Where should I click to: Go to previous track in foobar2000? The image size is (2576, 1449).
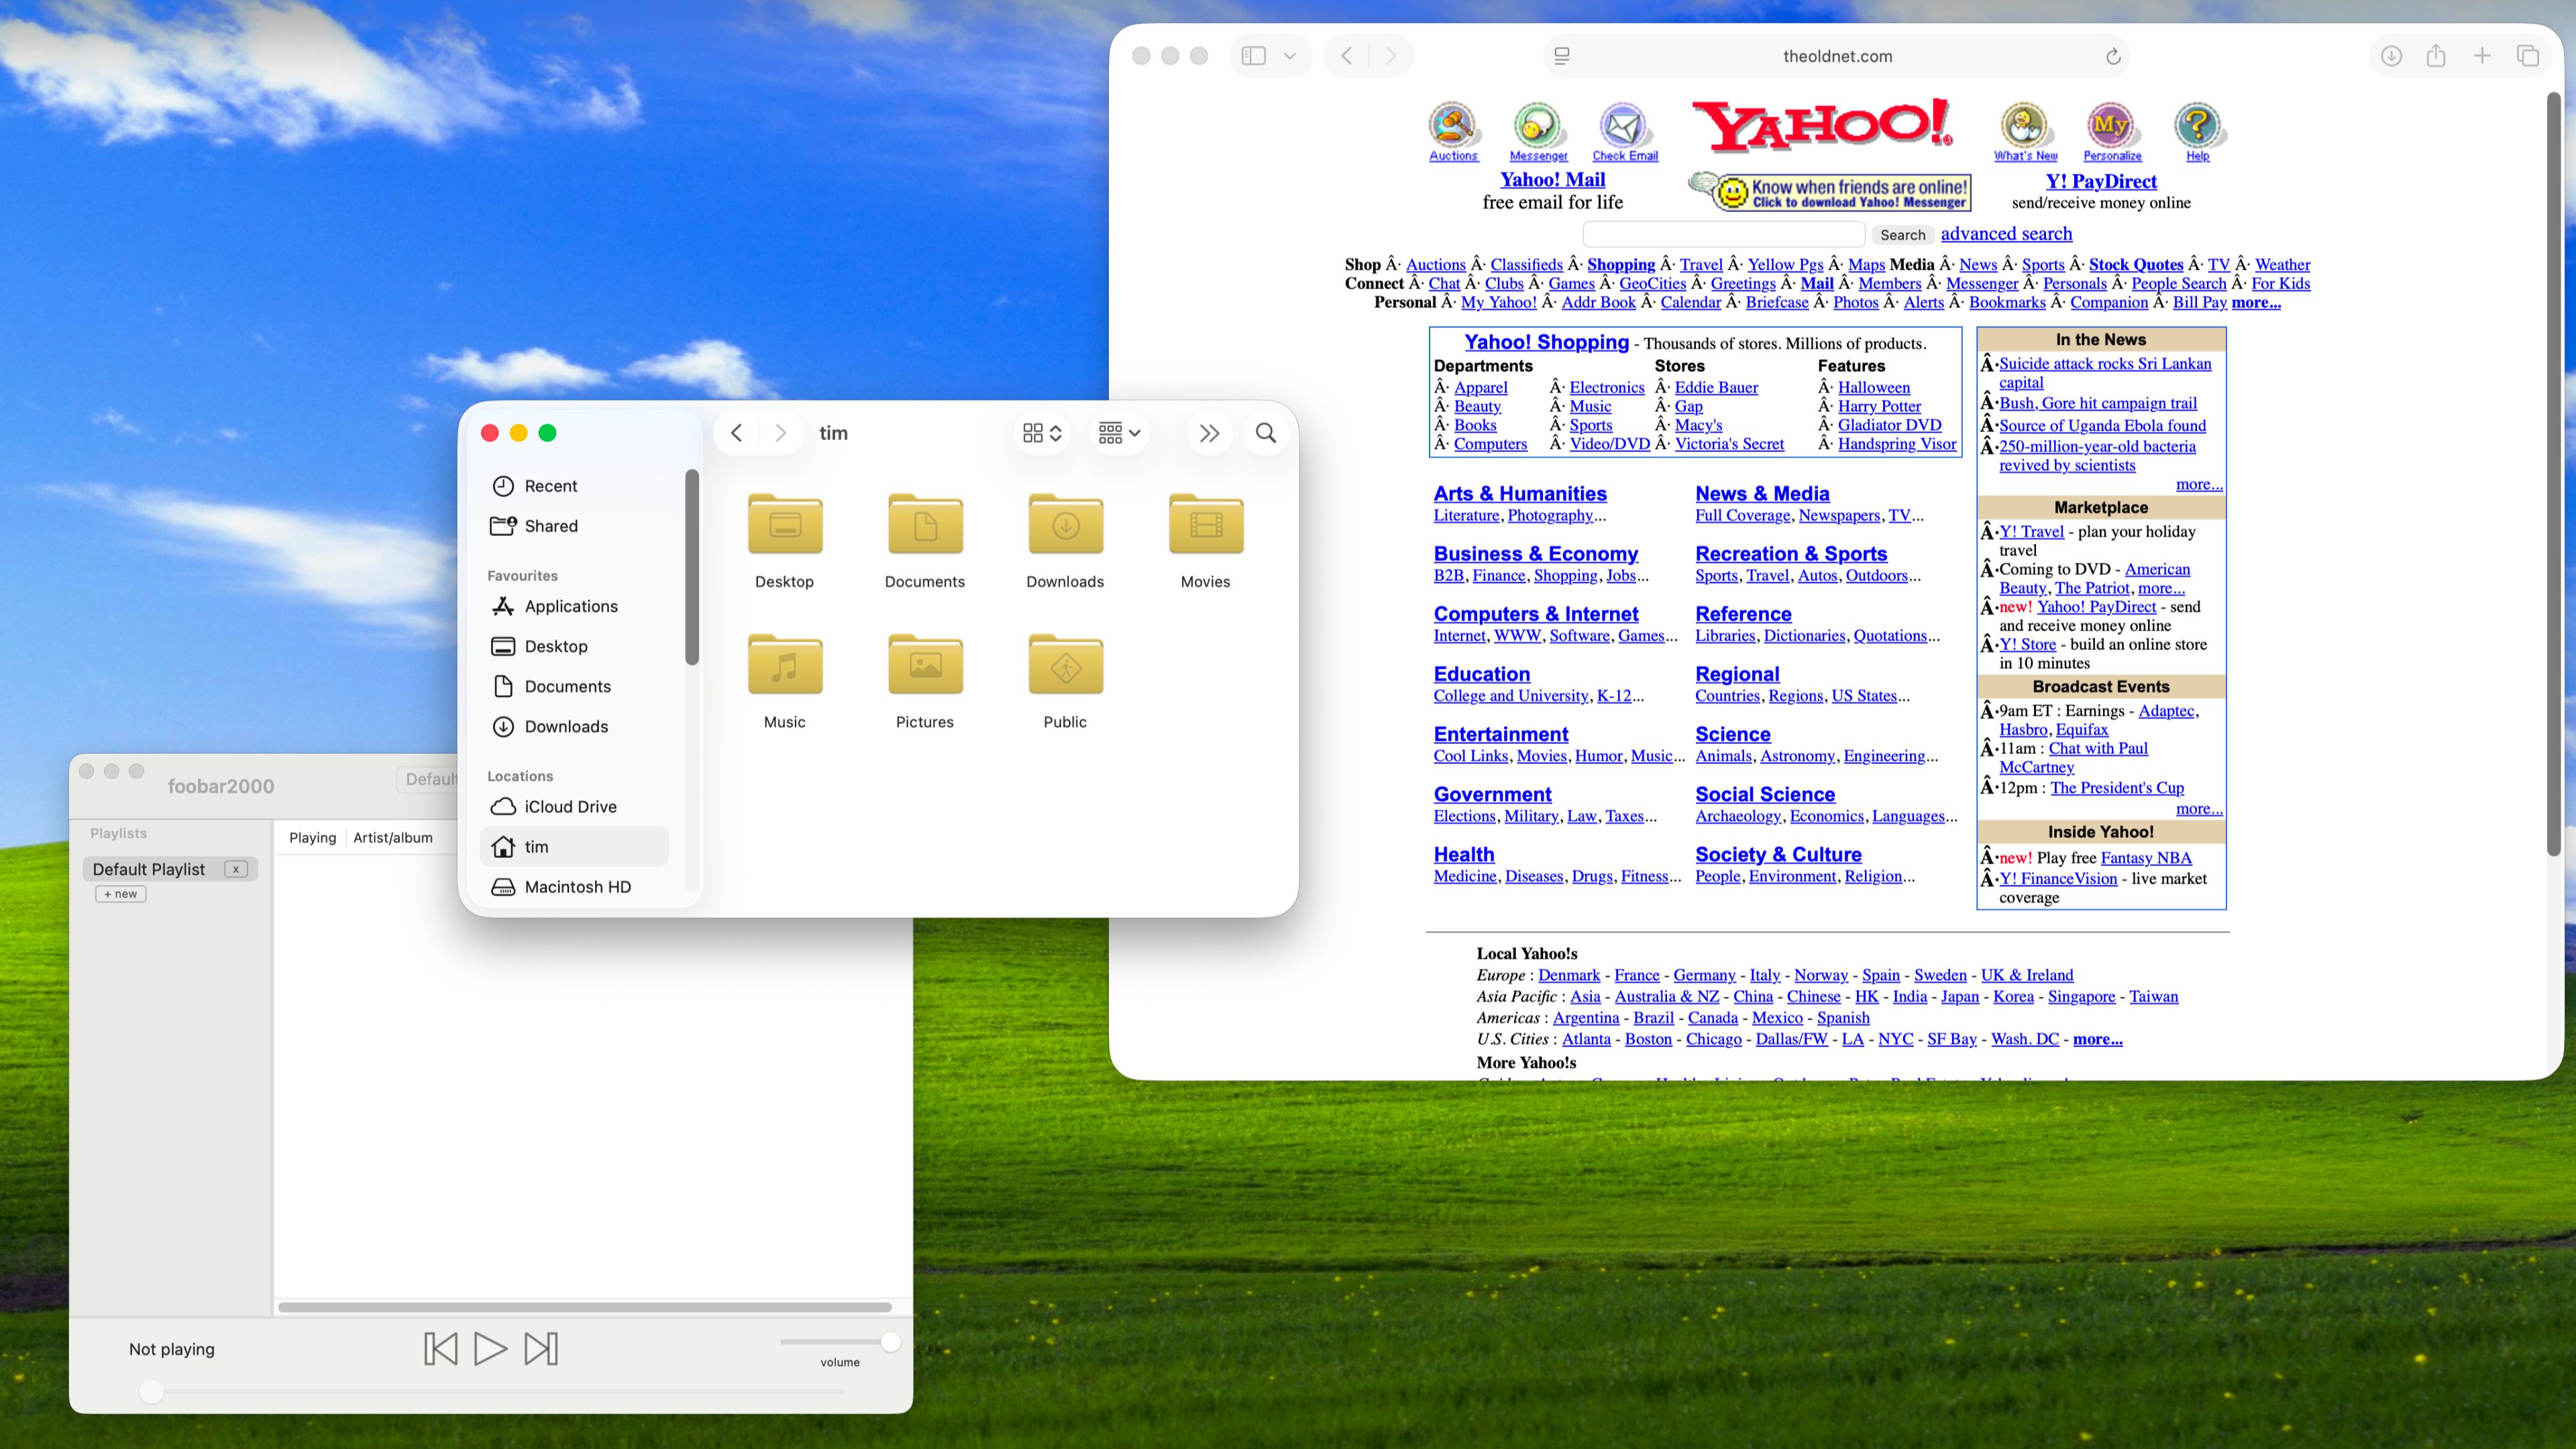440,1348
